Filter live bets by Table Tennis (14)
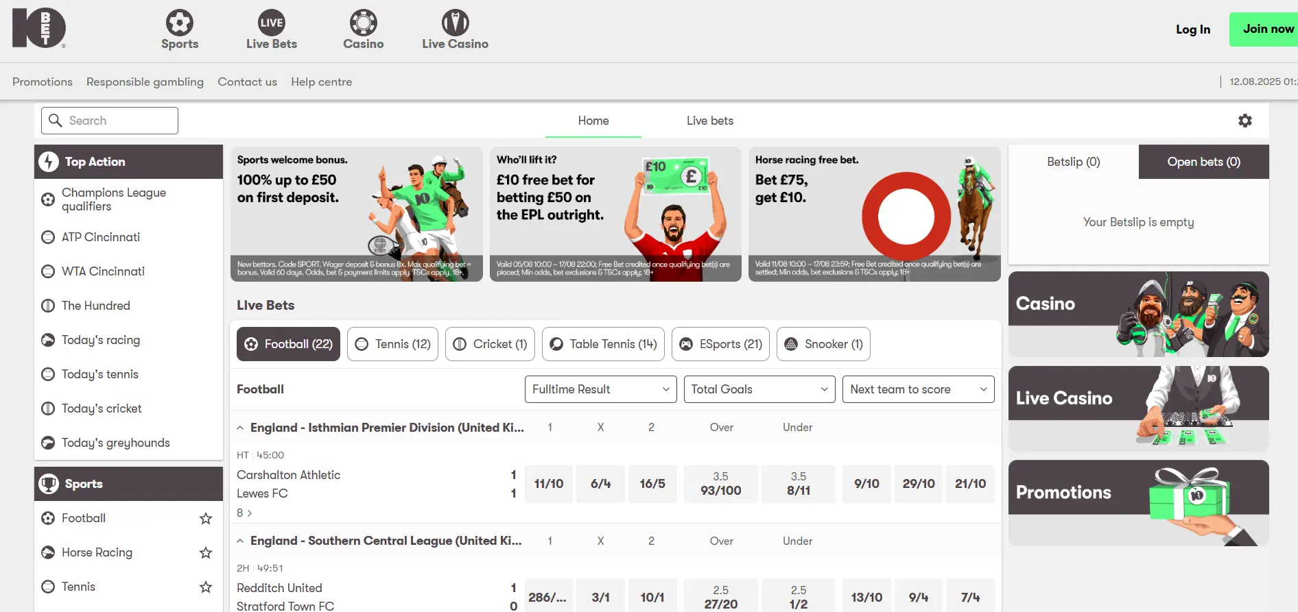Screen dimensions: 1298x612 603,344
